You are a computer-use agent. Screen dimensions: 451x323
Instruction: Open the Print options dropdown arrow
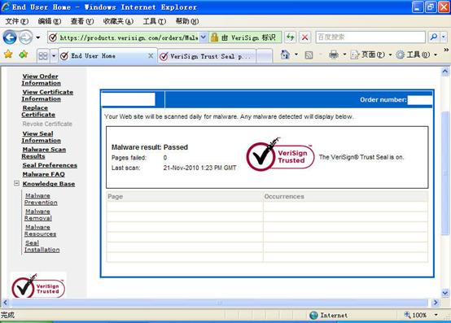coord(344,55)
